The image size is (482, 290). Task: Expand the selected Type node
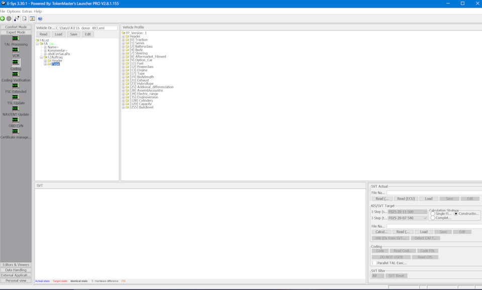(x=45, y=64)
